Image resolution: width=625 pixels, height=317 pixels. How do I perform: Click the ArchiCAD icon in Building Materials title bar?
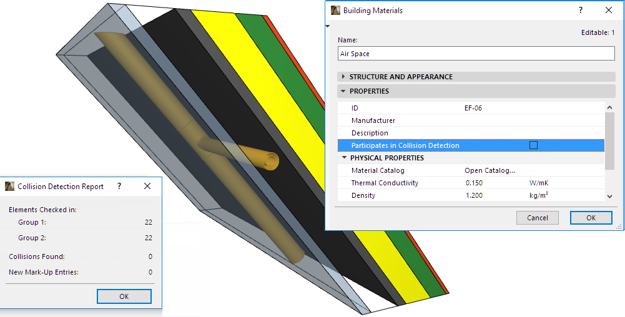[x=335, y=11]
